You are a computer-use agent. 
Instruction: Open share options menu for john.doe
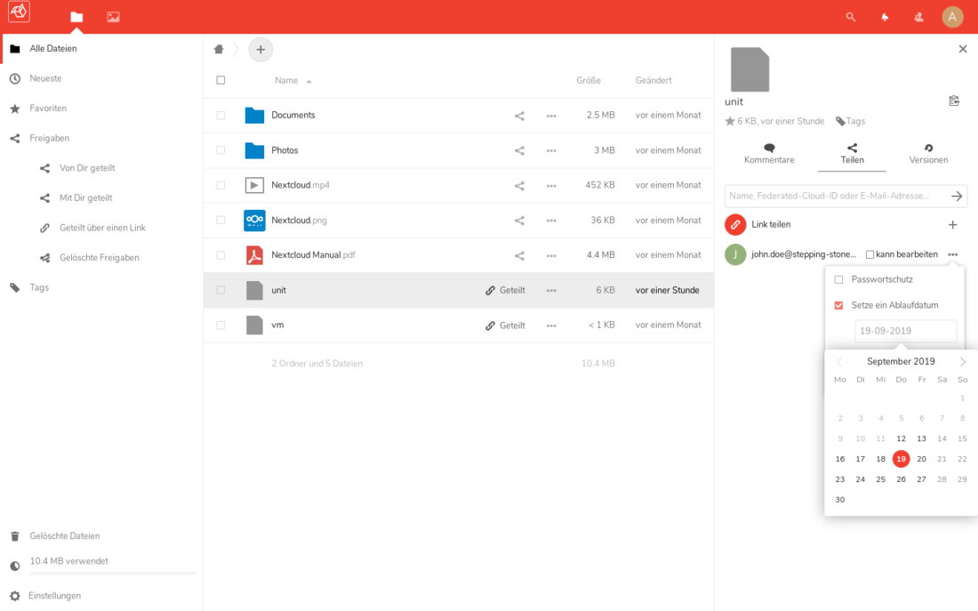[953, 254]
